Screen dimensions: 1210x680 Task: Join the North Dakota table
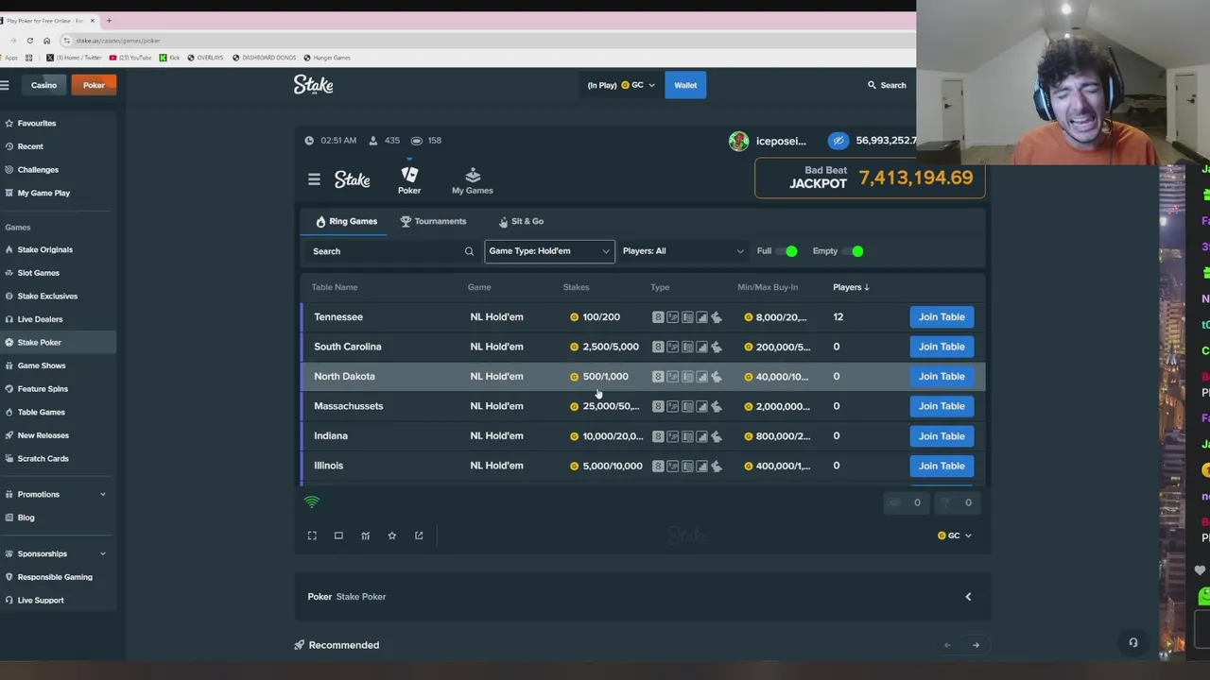click(x=942, y=376)
